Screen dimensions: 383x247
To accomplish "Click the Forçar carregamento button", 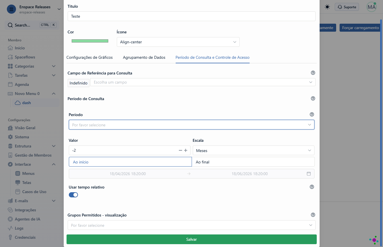I will pyautogui.click(x=360, y=28).
